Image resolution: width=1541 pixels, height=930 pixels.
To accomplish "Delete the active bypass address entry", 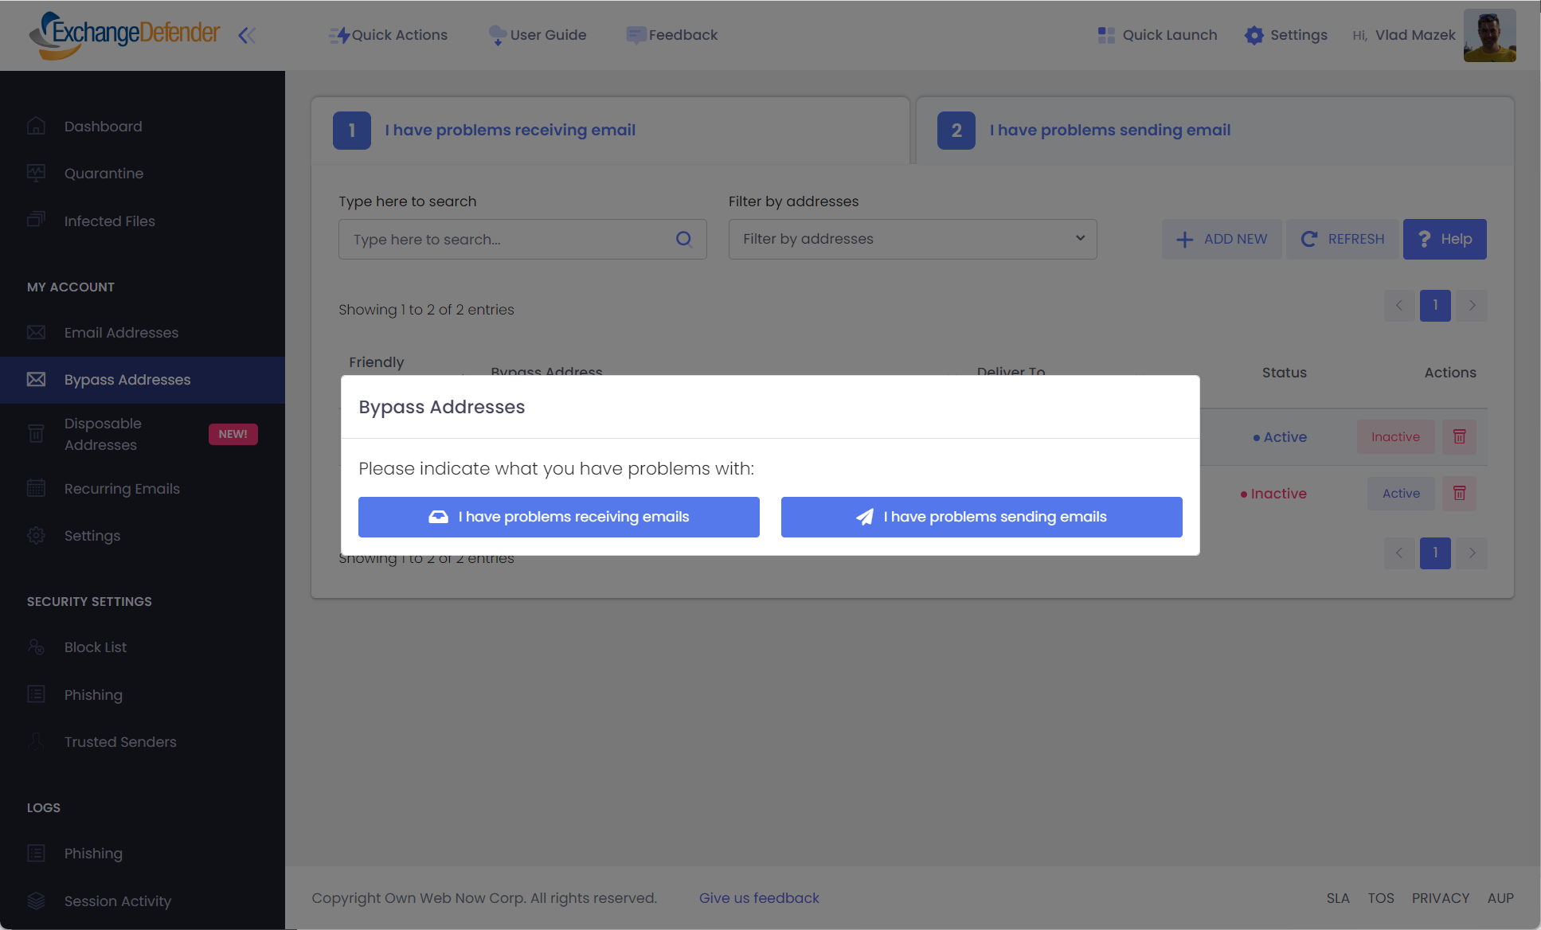I will (1459, 436).
